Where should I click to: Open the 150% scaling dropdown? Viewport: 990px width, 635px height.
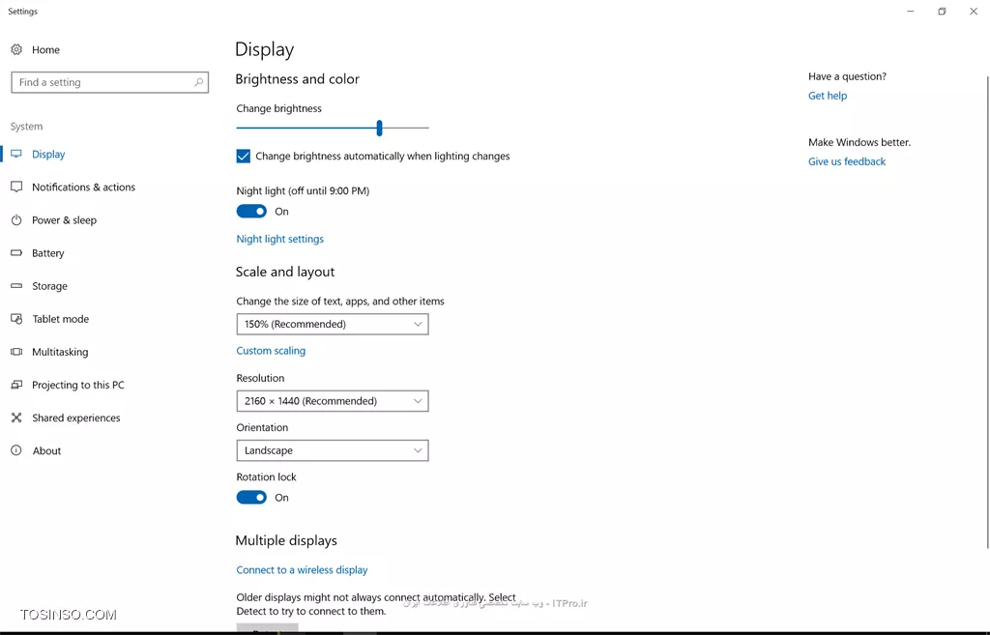click(333, 324)
